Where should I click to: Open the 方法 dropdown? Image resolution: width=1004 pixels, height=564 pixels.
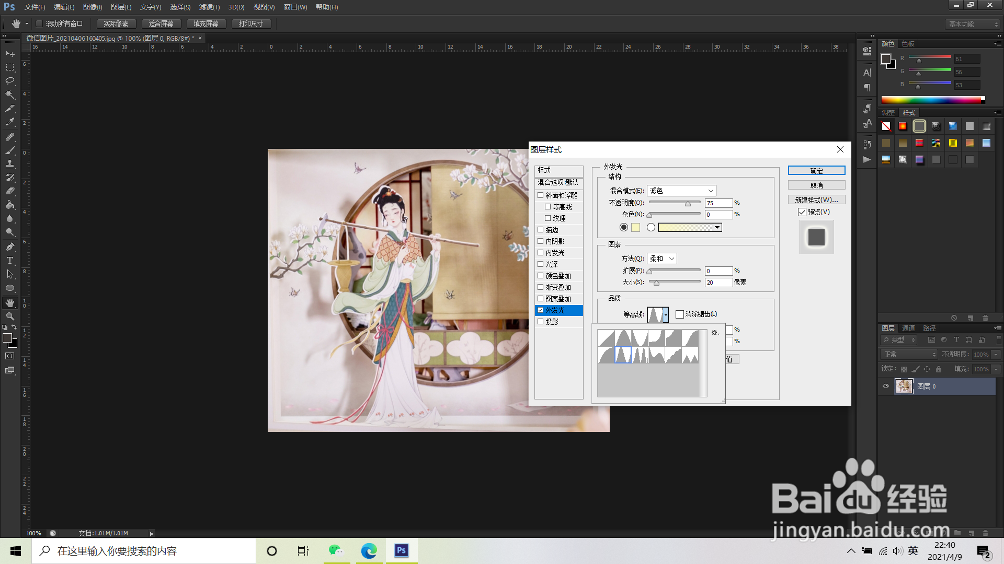pyautogui.click(x=662, y=258)
